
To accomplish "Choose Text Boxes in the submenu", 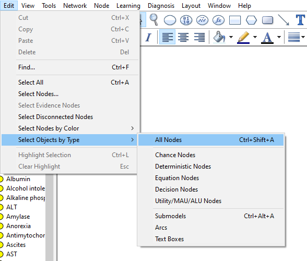I will [211, 239].
